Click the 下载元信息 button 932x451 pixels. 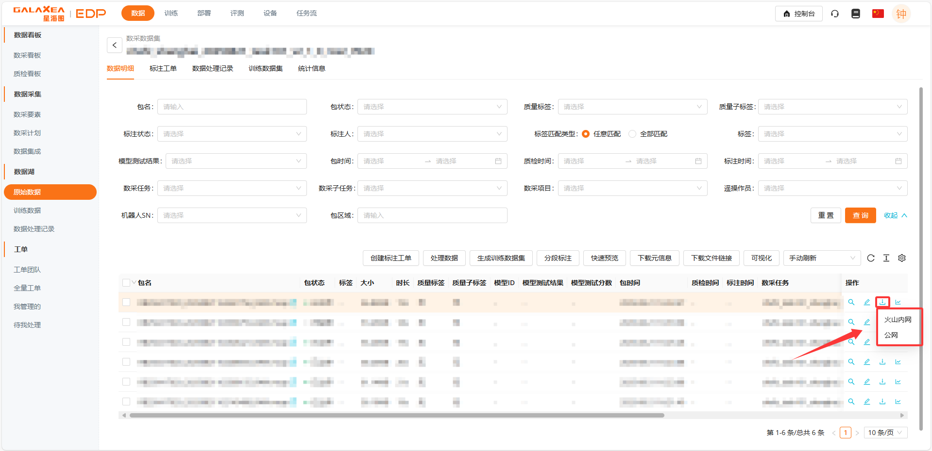tap(654, 258)
